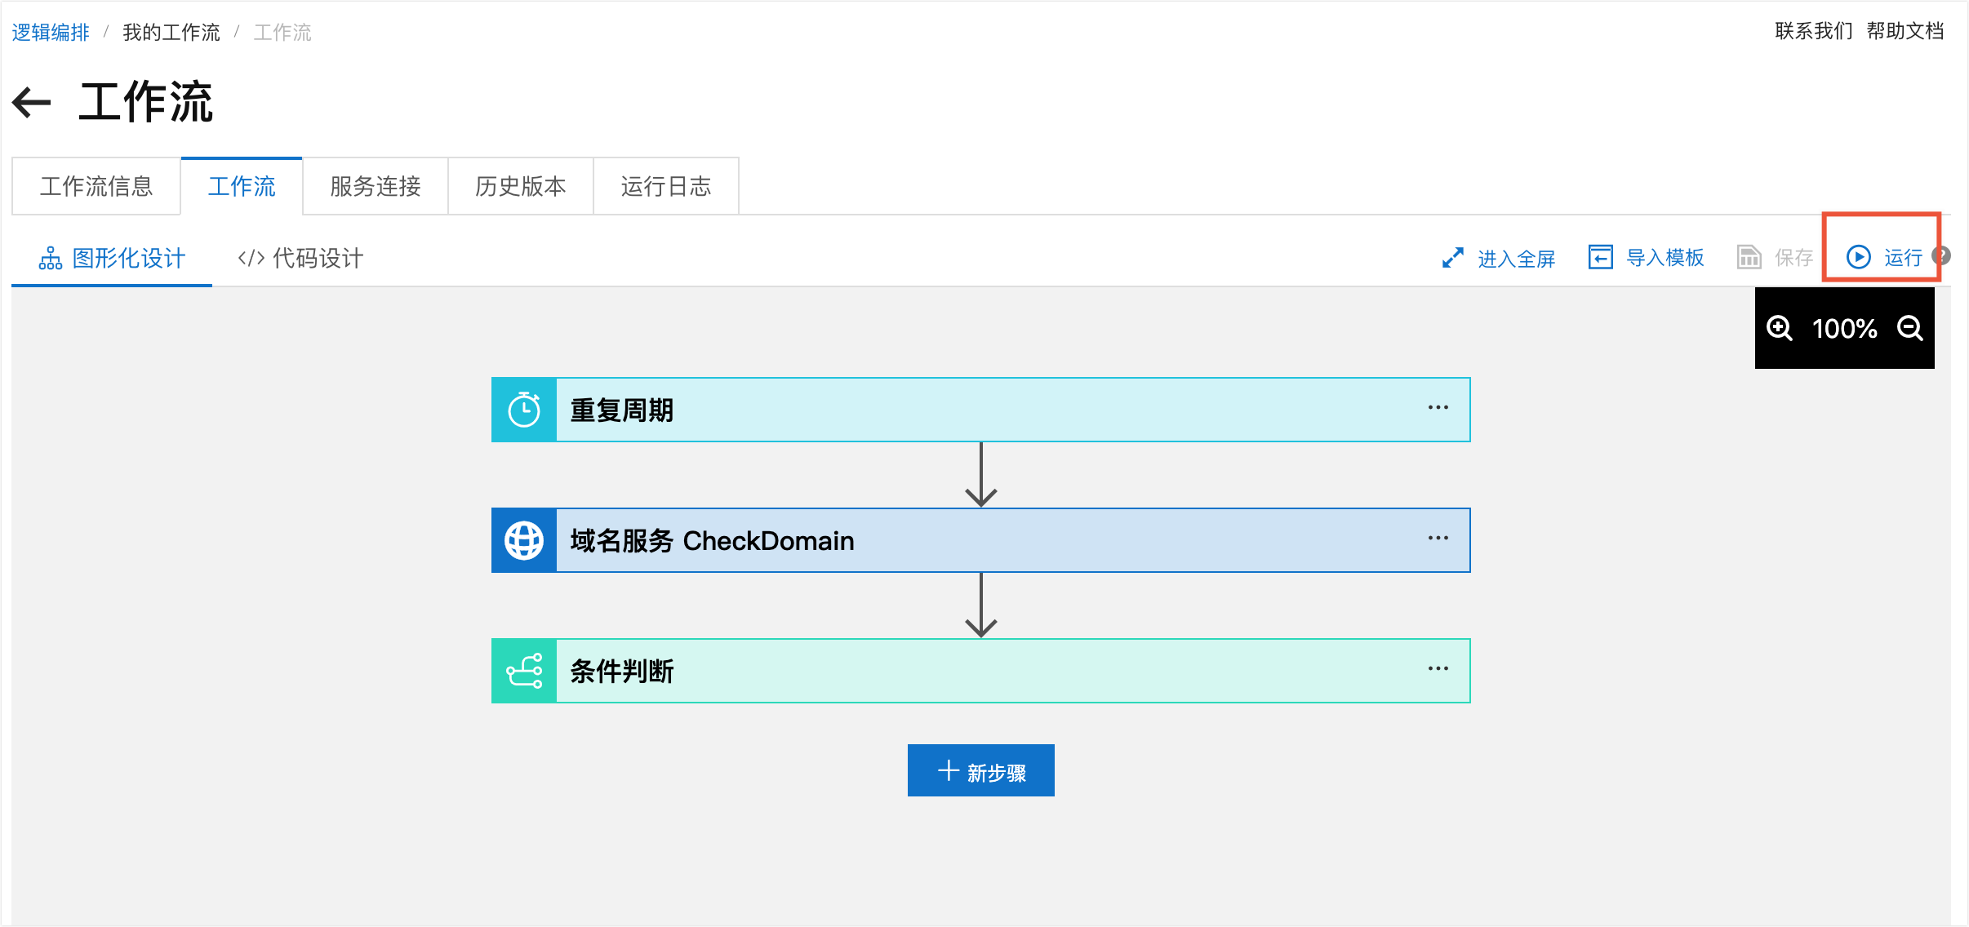This screenshot has width=1969, height=927.
Task: Open more options on 重复周期 step
Action: pos(1438,408)
